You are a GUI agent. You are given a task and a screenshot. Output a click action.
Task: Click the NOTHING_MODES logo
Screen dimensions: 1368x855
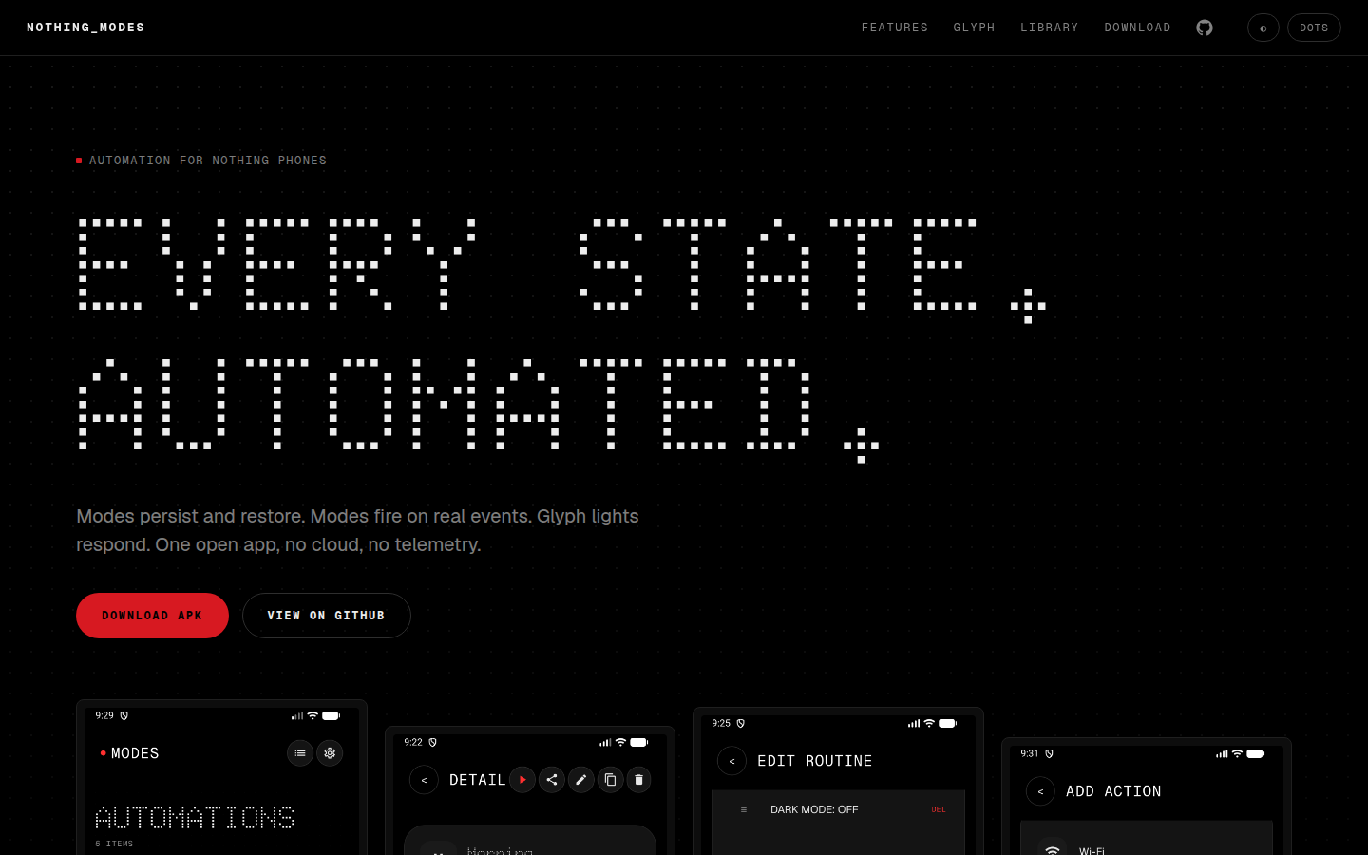coord(85,28)
